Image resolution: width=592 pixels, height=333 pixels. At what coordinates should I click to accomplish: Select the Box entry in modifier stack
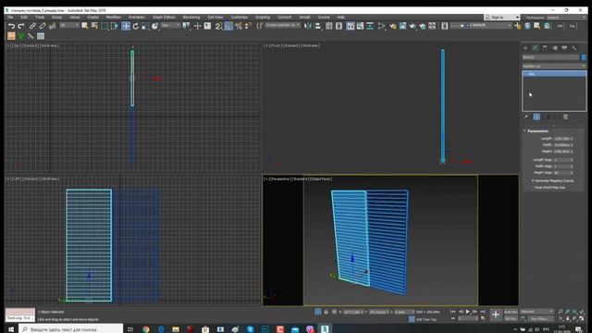554,74
